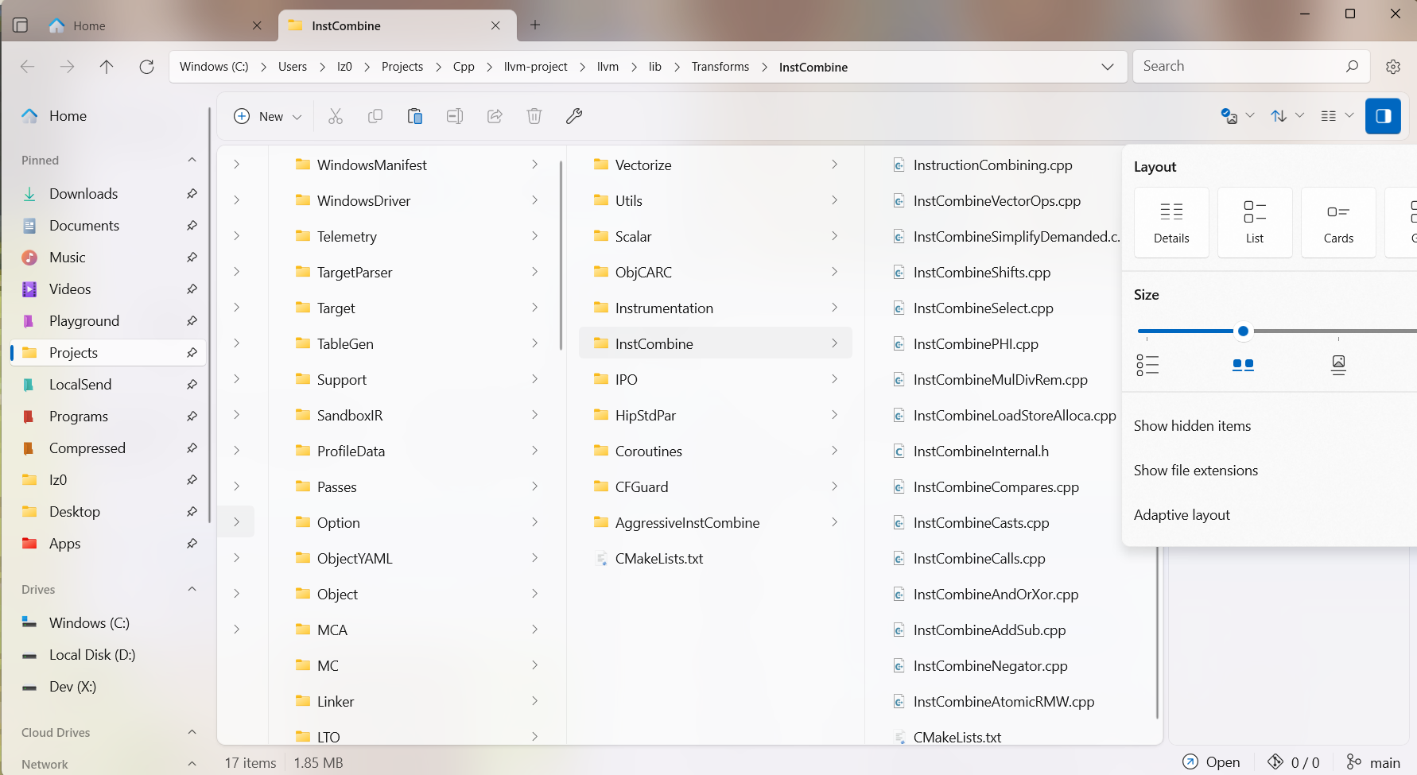1417x775 pixels.
Task: Collapse the Network sidebar section
Action: (192, 764)
